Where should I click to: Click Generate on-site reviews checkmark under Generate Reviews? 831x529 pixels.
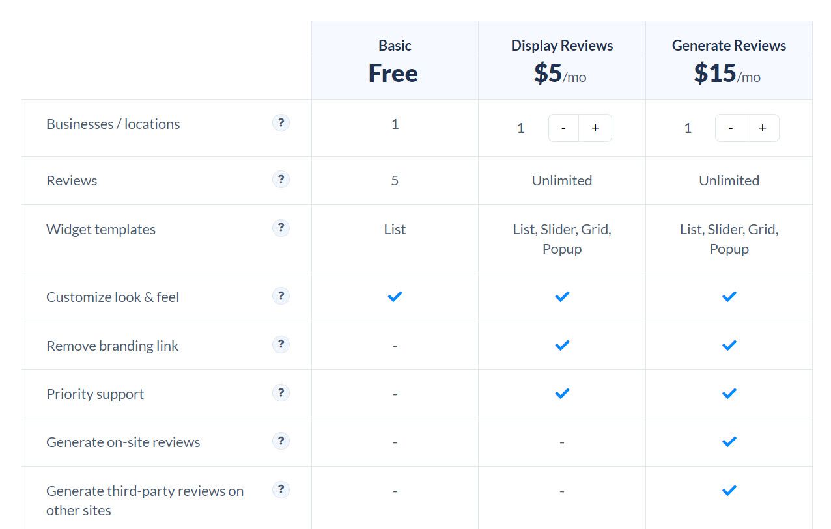(729, 441)
